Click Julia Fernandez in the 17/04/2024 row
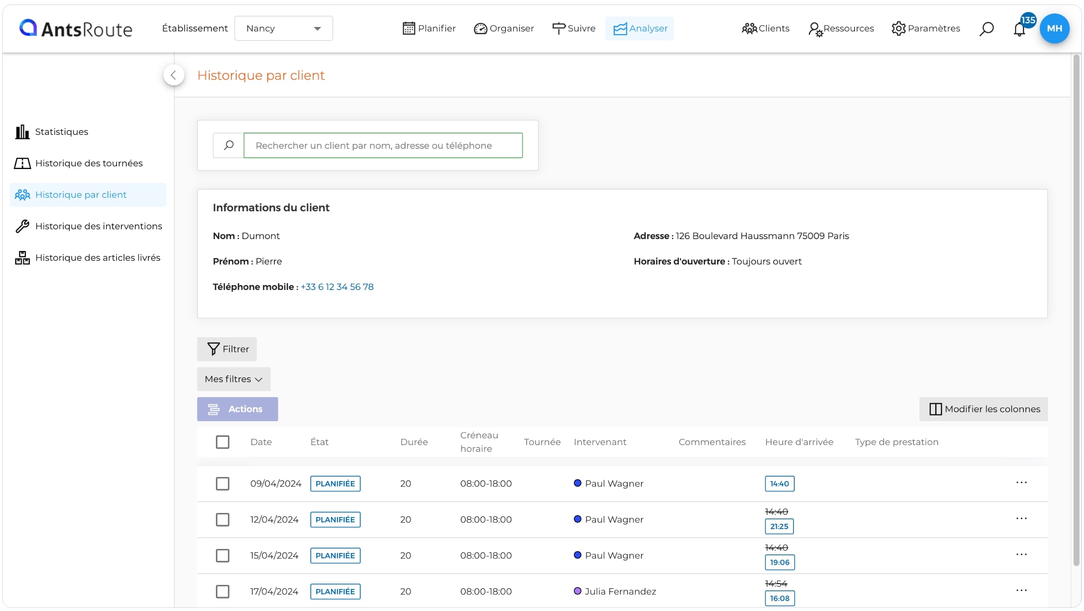 (620, 592)
